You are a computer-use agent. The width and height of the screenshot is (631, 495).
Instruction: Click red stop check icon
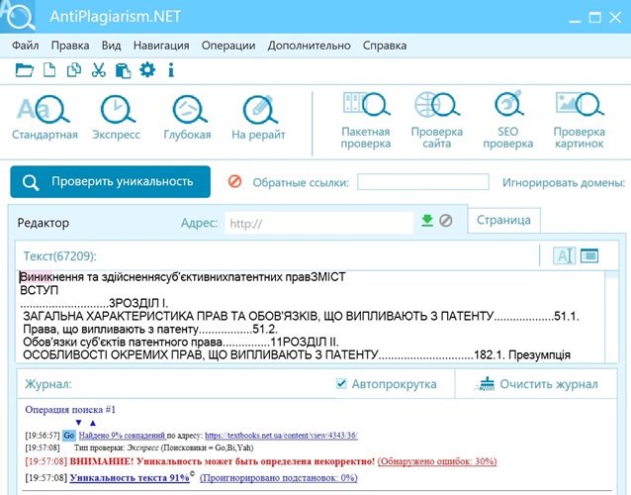235,181
